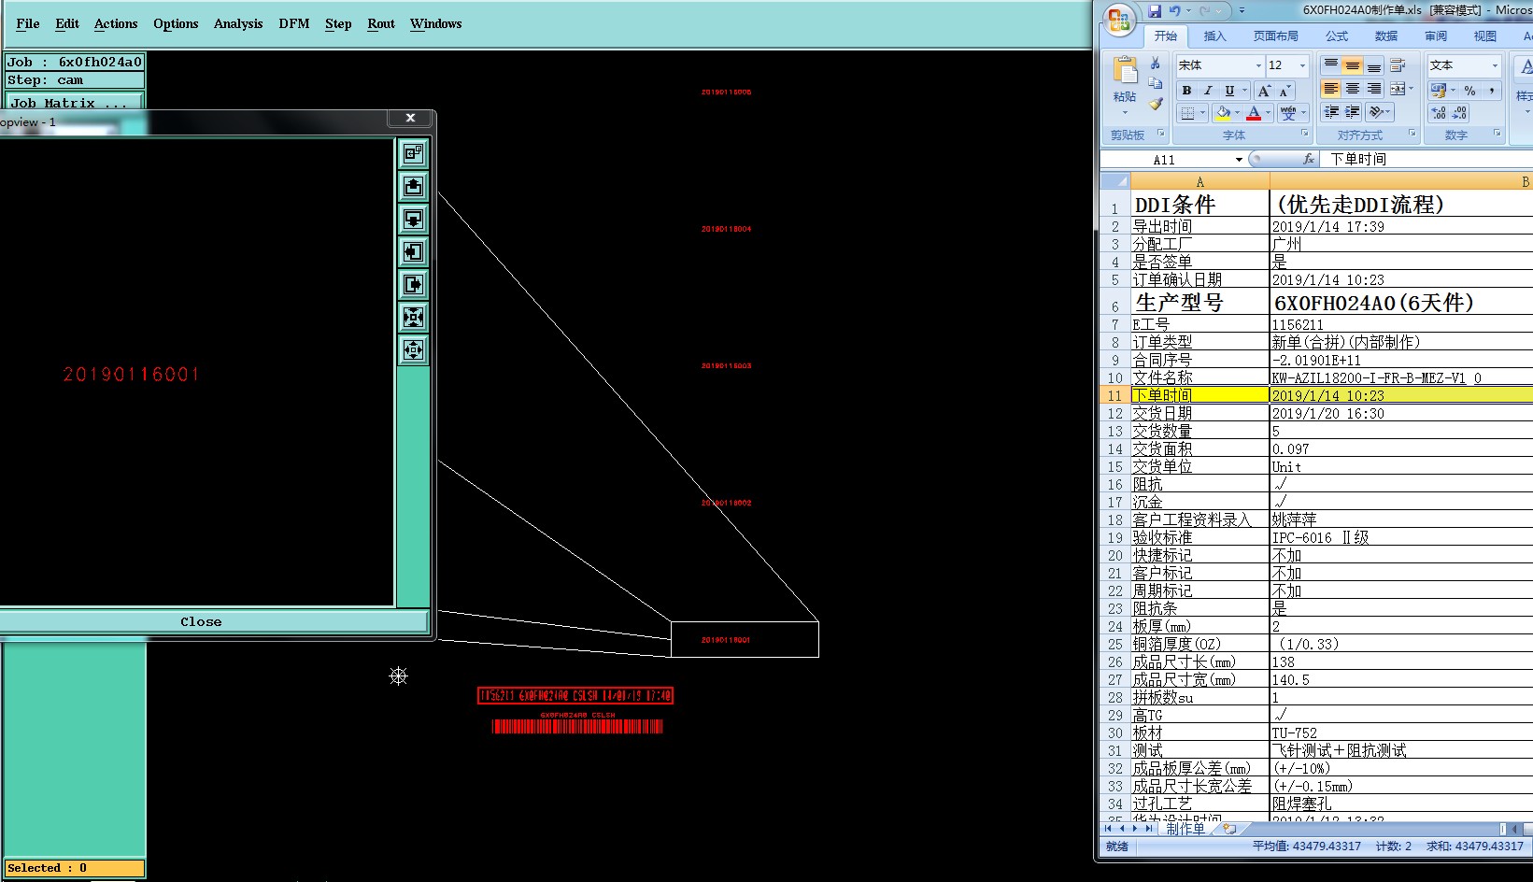Open the Name Box dropdown for A11
This screenshot has width=1533, height=882.
(x=1239, y=160)
